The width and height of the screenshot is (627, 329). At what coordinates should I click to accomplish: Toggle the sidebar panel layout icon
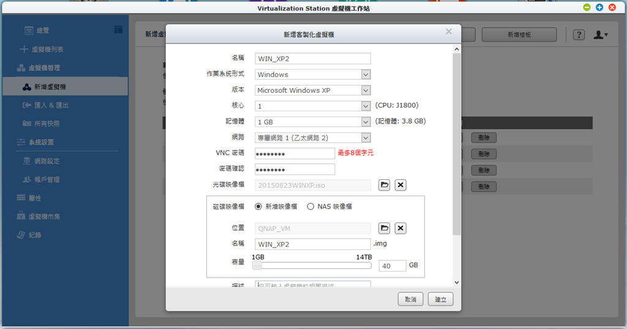tap(118, 29)
